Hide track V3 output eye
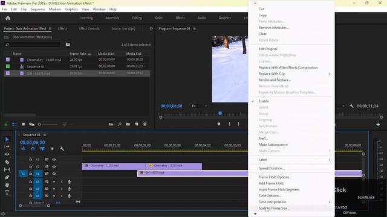Image resolution: width=387 pixels, height=217 pixels. click(54, 159)
